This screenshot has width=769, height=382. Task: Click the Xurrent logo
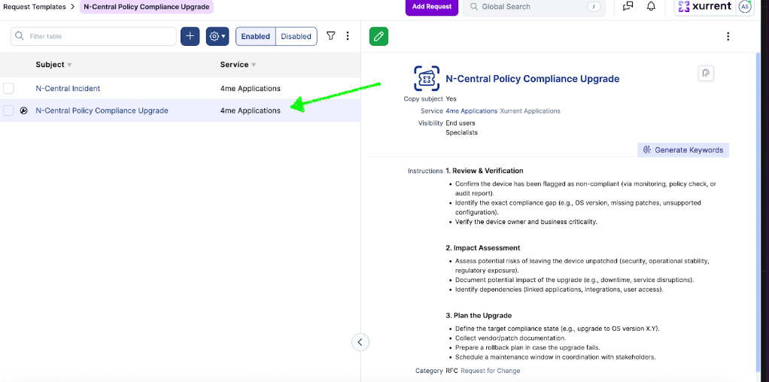pos(705,6)
